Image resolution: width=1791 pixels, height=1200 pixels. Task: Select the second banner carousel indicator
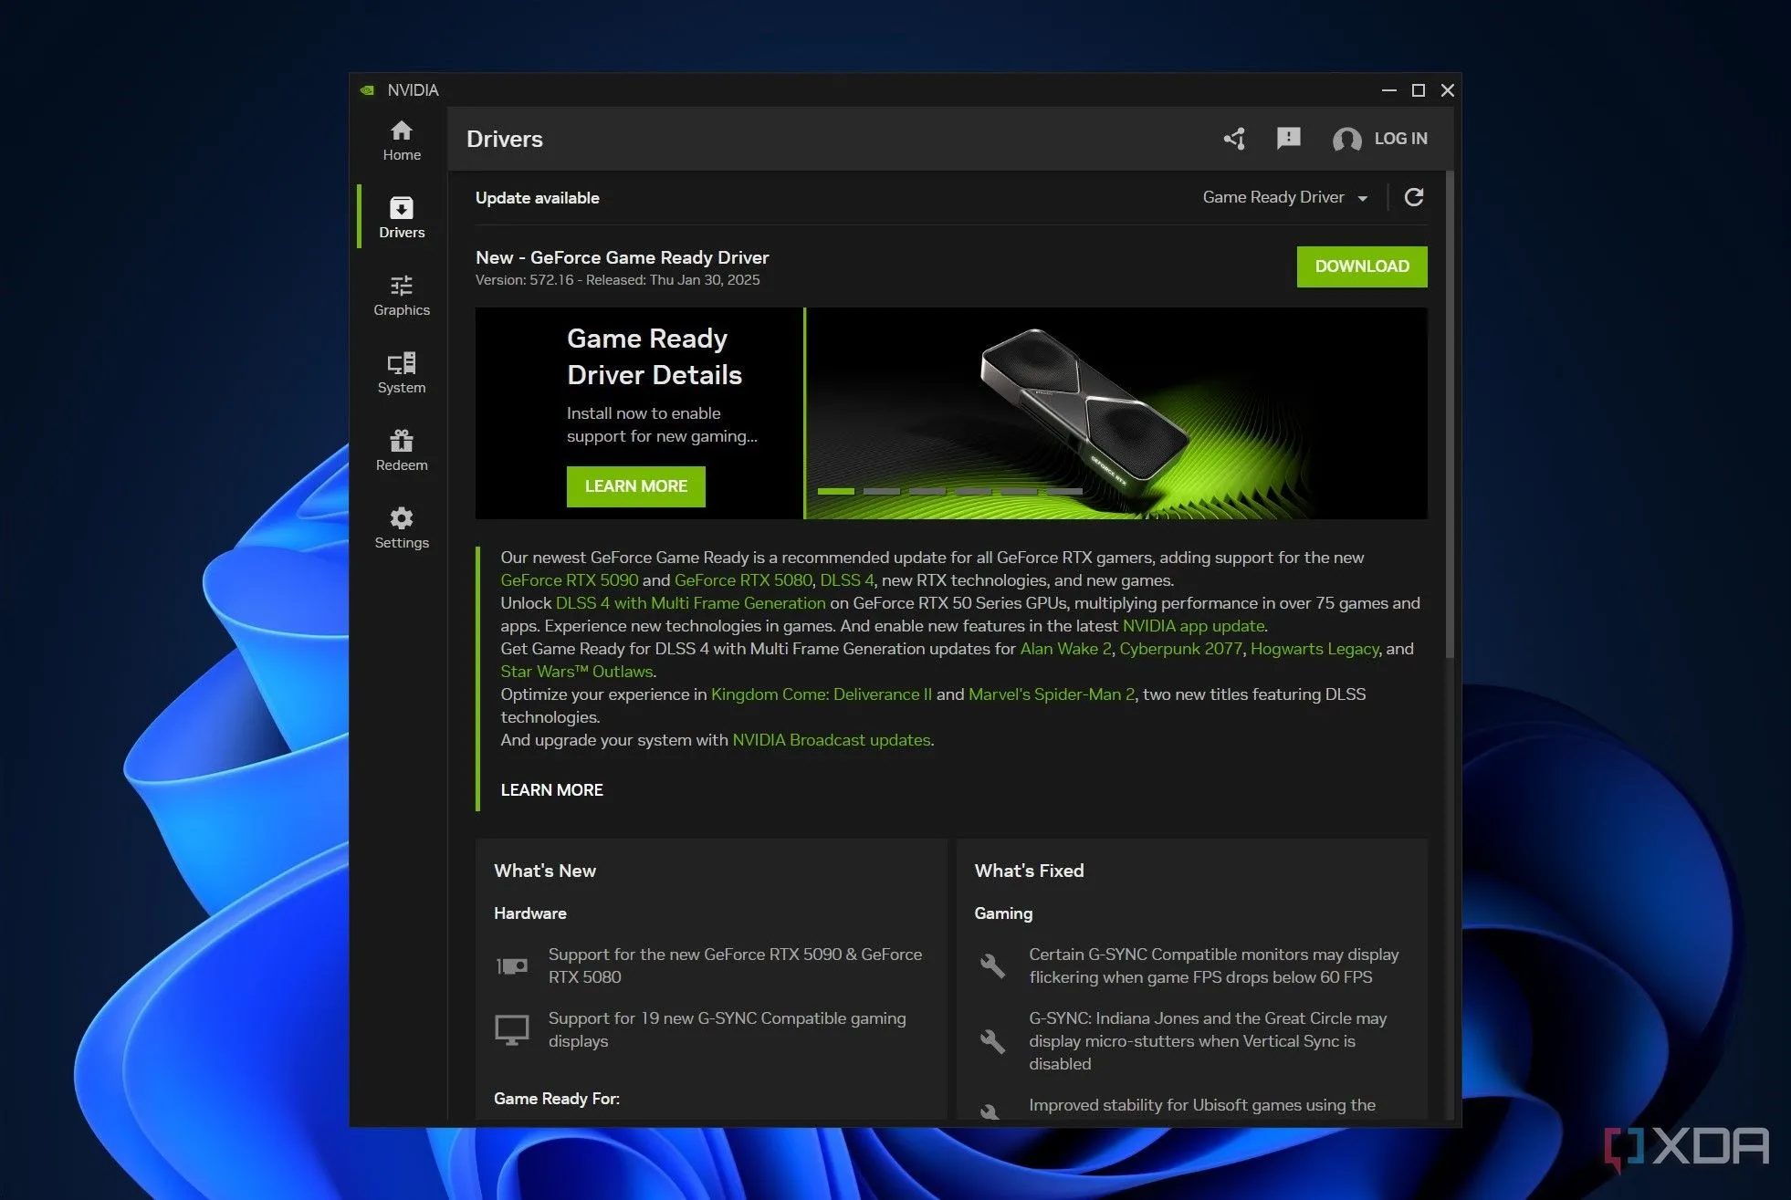(881, 491)
